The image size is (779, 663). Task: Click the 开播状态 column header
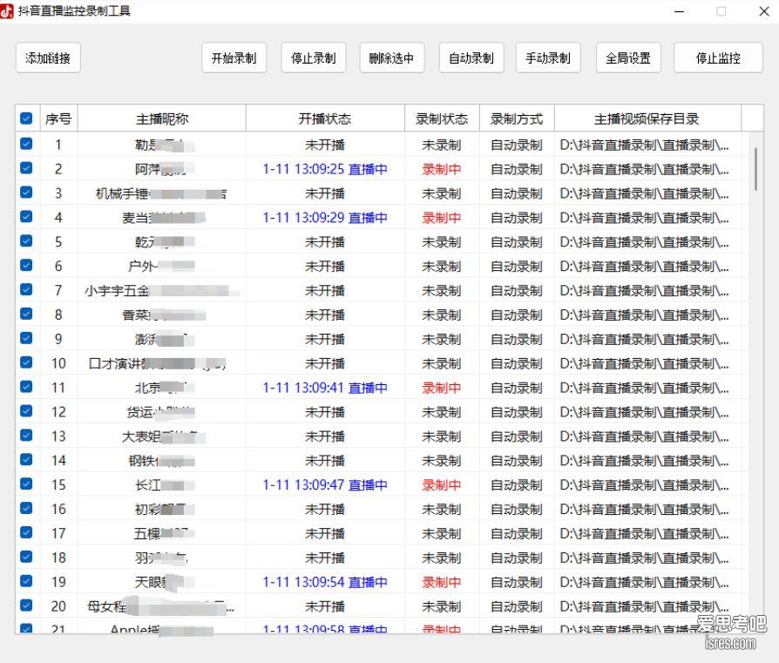[325, 118]
